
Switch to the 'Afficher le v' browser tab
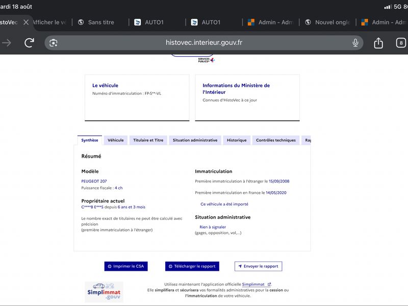(49, 22)
